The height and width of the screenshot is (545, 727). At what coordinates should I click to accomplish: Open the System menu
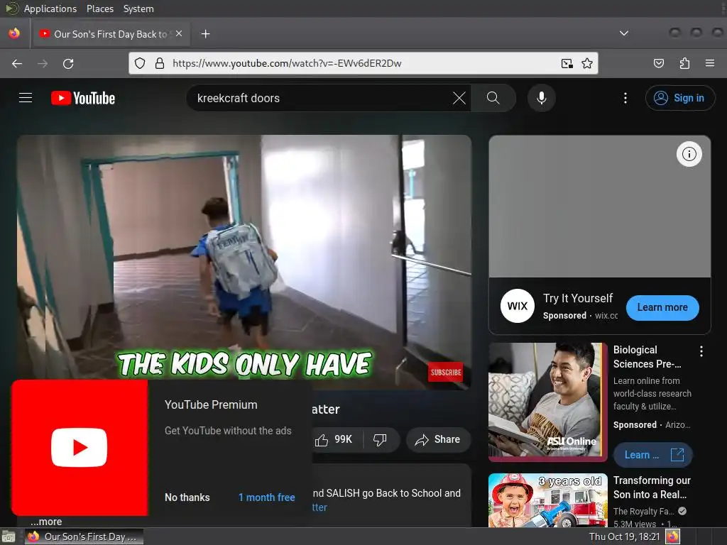click(x=138, y=9)
